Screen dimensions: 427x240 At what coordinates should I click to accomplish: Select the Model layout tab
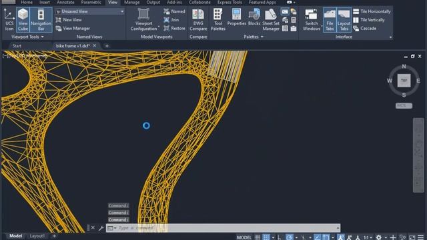click(x=15, y=236)
